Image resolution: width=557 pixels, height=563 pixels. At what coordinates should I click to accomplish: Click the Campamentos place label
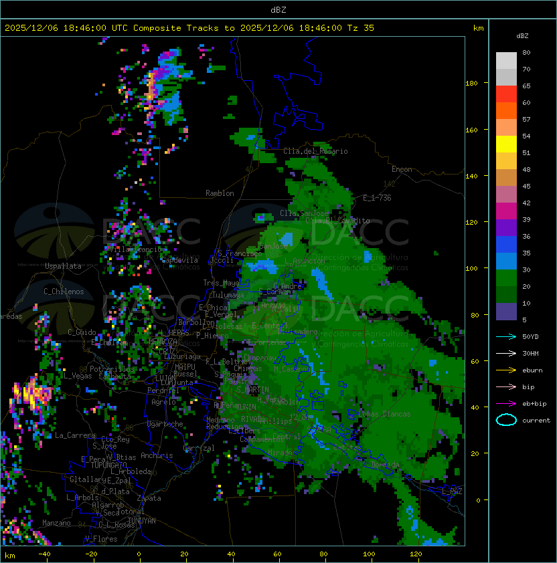[262, 439]
